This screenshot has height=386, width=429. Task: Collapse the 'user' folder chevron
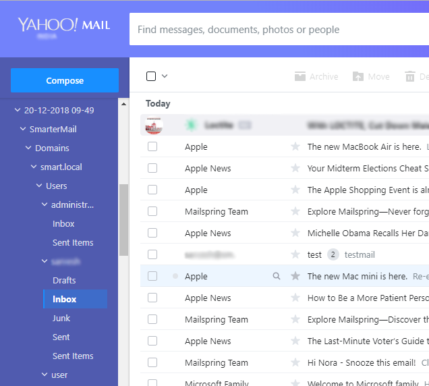click(x=45, y=375)
